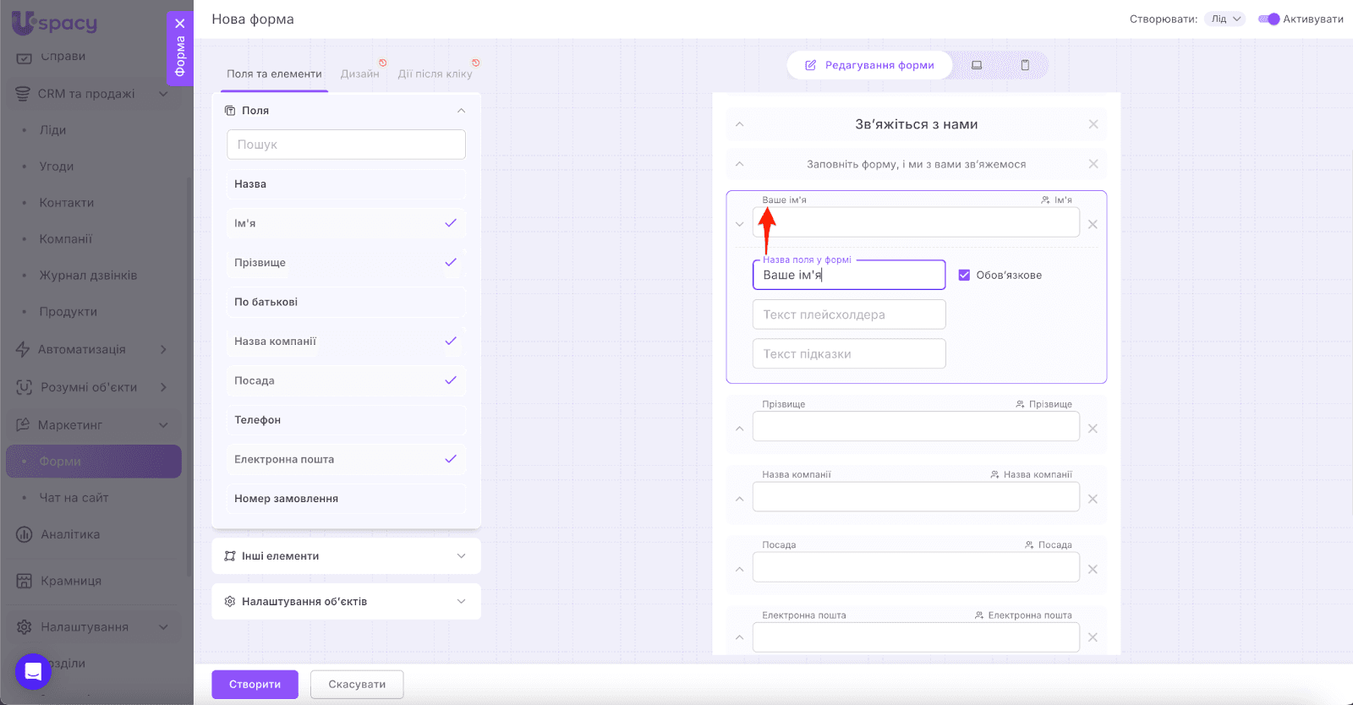
Task: Close the purple Форма side tab
Action: click(x=180, y=24)
